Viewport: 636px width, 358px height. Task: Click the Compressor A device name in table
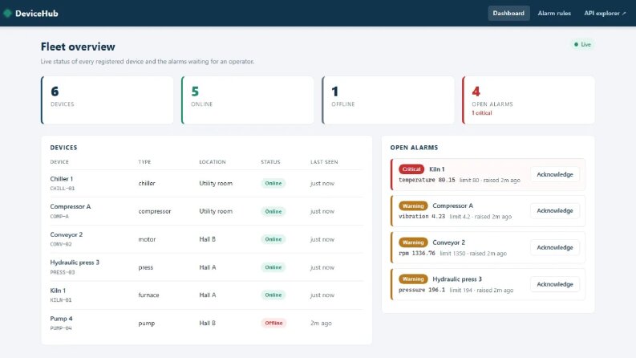(x=71, y=206)
